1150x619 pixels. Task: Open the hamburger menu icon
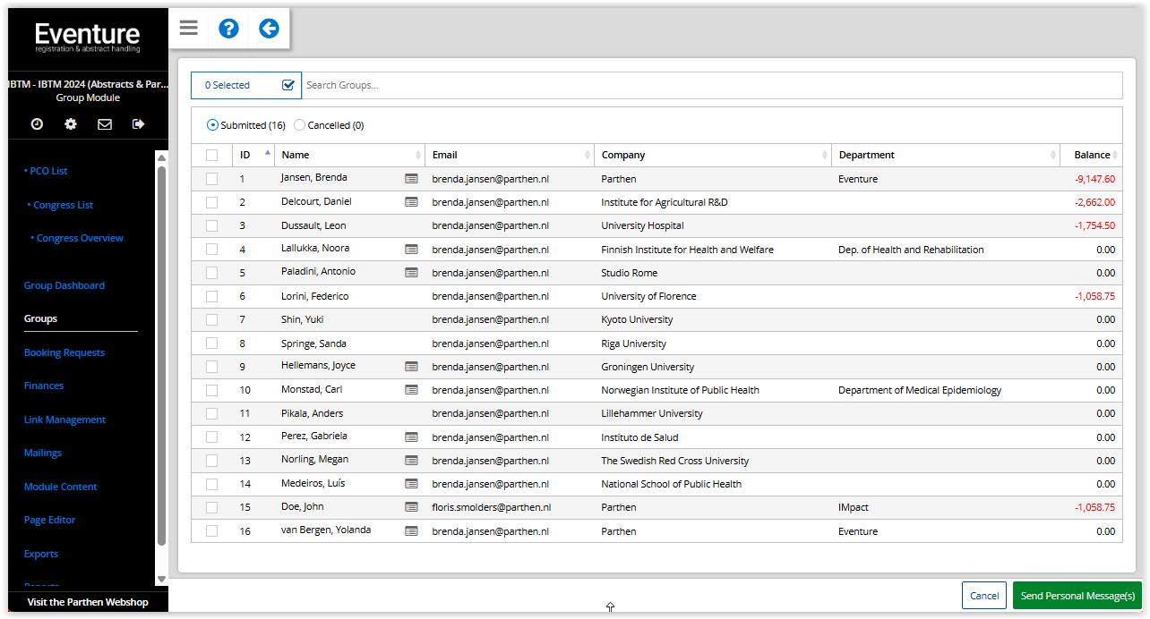[x=188, y=28]
